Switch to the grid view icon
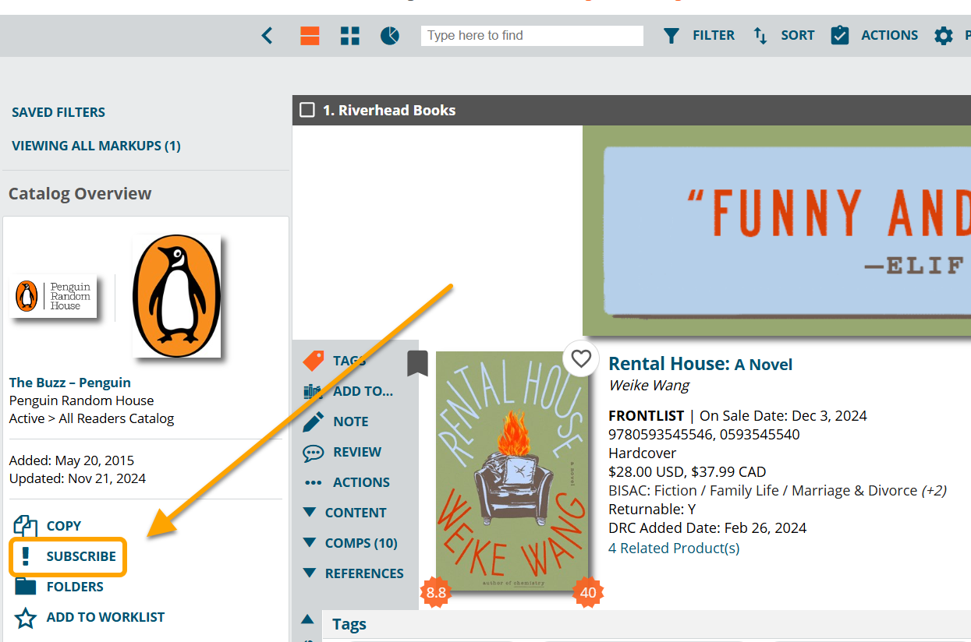 pyautogui.click(x=350, y=35)
